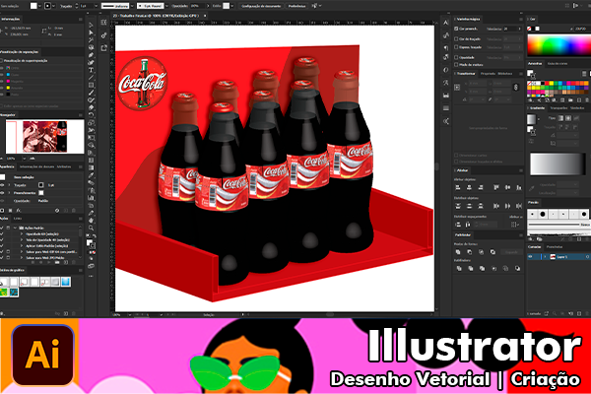Switch to Transparência tab
Image resolution: width=591 pixels, height=394 pixels.
558,108
